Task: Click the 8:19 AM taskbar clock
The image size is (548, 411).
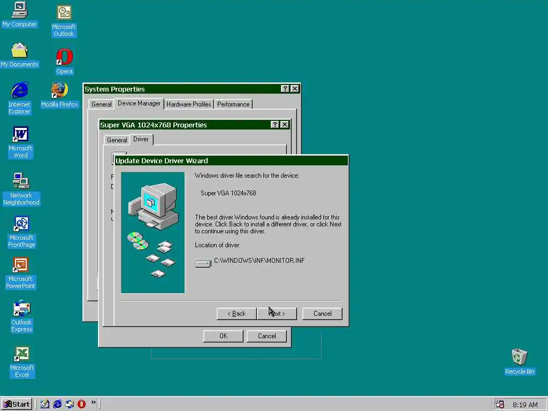Action: [525, 405]
